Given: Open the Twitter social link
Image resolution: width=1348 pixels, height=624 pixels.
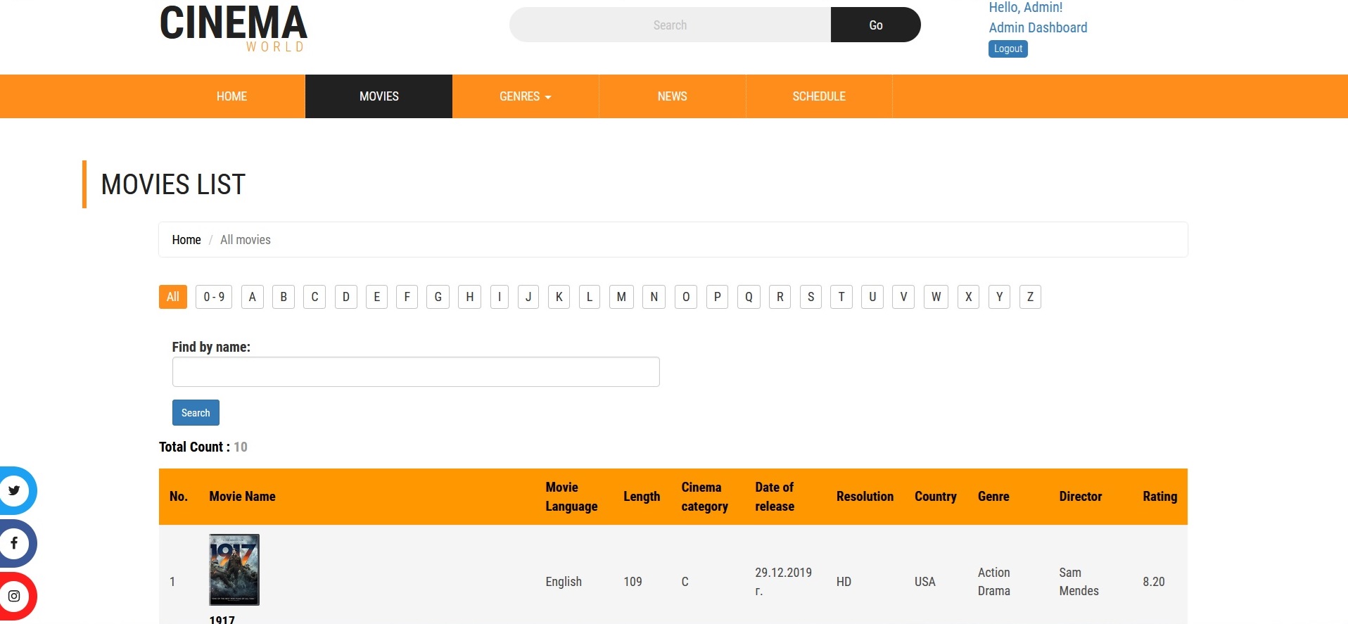Looking at the screenshot, I should [x=14, y=490].
